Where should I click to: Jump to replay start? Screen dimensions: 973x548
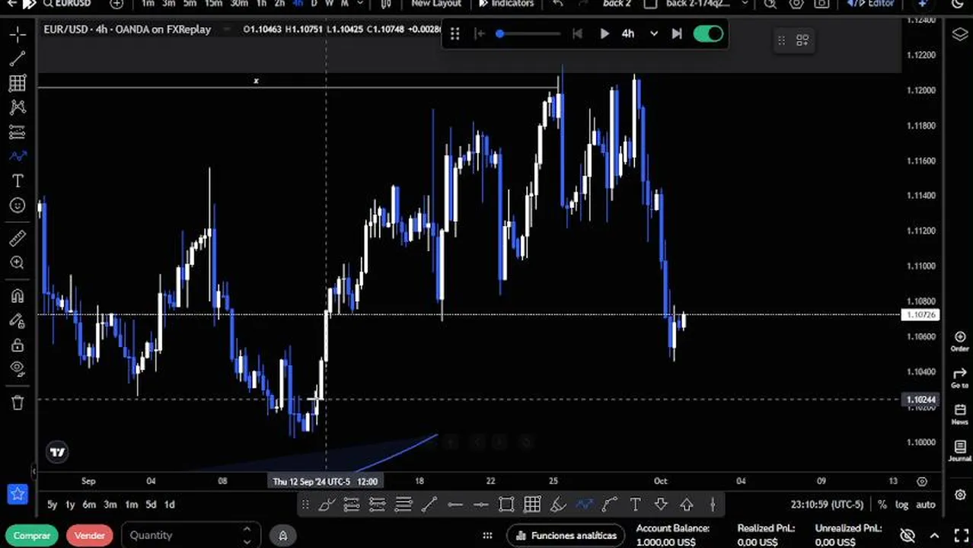coord(479,33)
